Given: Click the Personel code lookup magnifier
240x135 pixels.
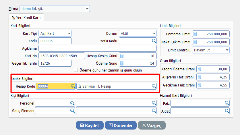Looking at the screenshot, I should pos(72,103).
